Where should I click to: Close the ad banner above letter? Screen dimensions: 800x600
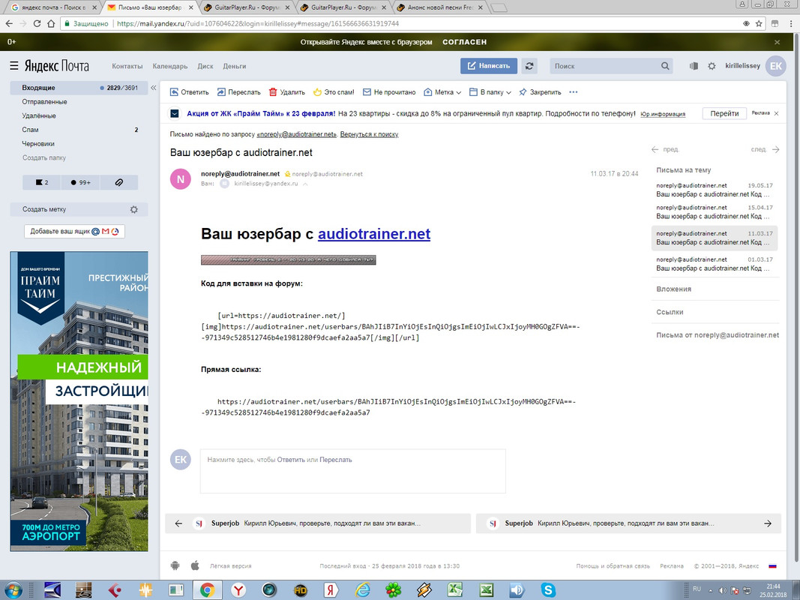[x=776, y=114]
